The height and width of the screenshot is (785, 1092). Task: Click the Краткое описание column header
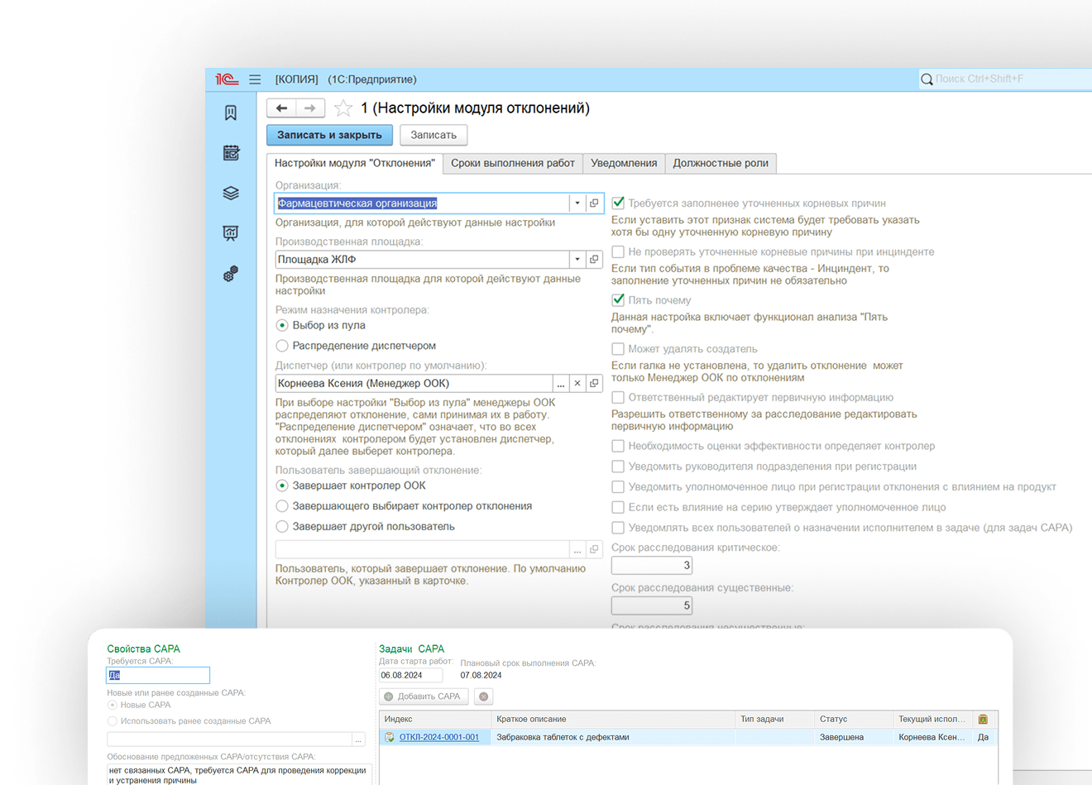[x=613, y=720]
